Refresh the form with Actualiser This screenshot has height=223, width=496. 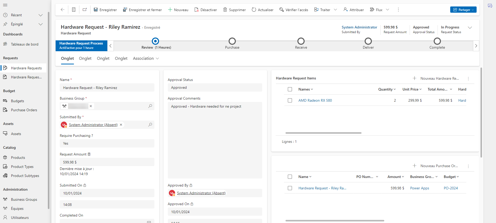263,10
